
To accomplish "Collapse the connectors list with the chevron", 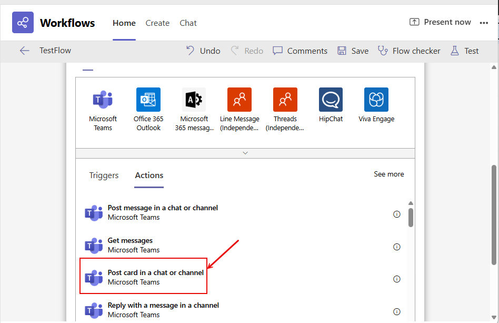I will tap(245, 153).
